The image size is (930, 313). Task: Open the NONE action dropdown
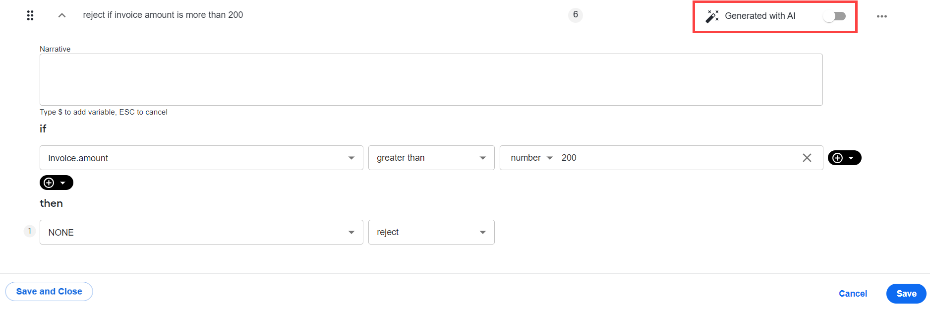point(201,232)
